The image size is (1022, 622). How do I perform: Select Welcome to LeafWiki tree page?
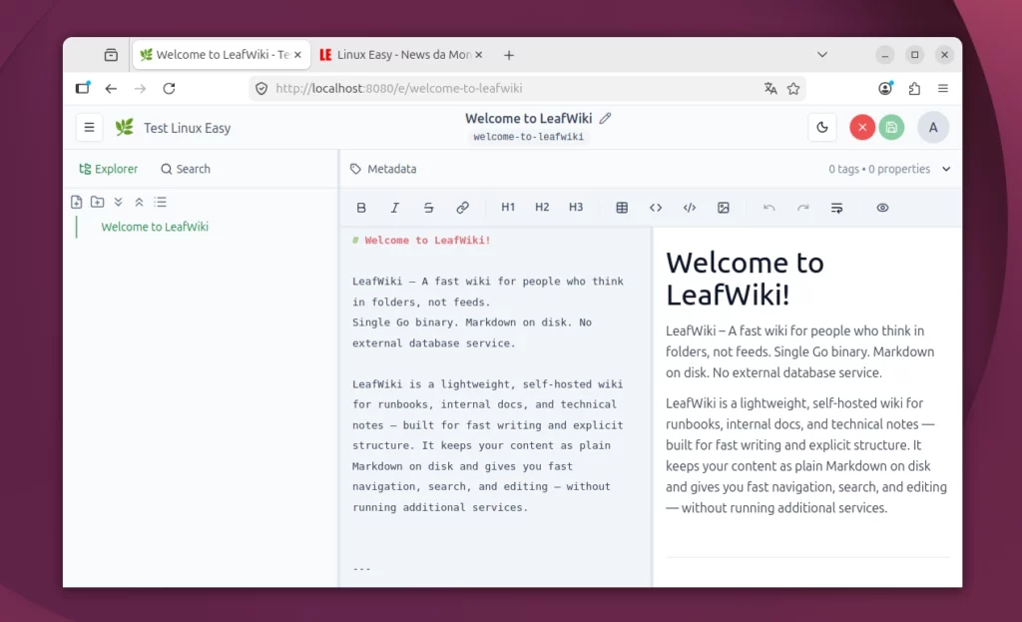(155, 227)
